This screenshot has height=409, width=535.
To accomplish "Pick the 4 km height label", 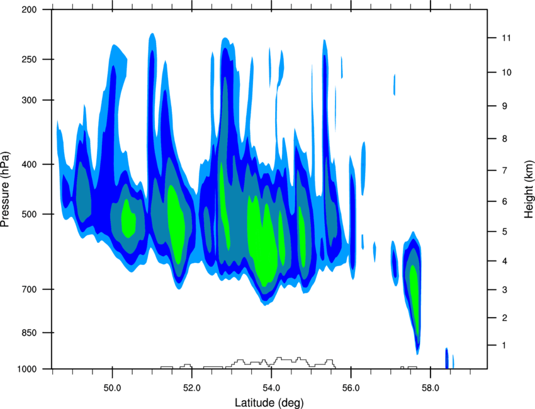I will pos(505,261).
